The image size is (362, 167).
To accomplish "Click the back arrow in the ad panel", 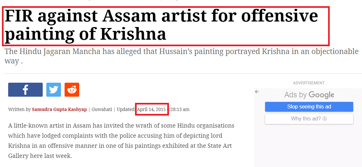I will click(257, 92).
